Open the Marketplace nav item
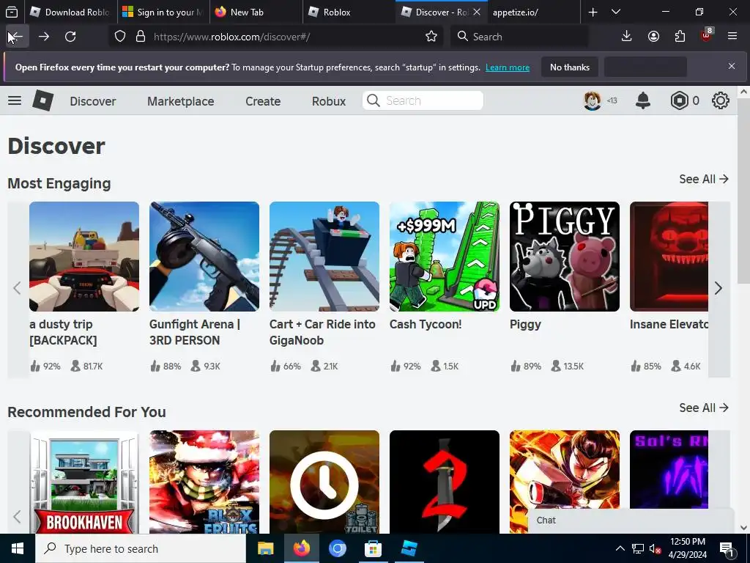This screenshot has height=563, width=750. [180, 101]
